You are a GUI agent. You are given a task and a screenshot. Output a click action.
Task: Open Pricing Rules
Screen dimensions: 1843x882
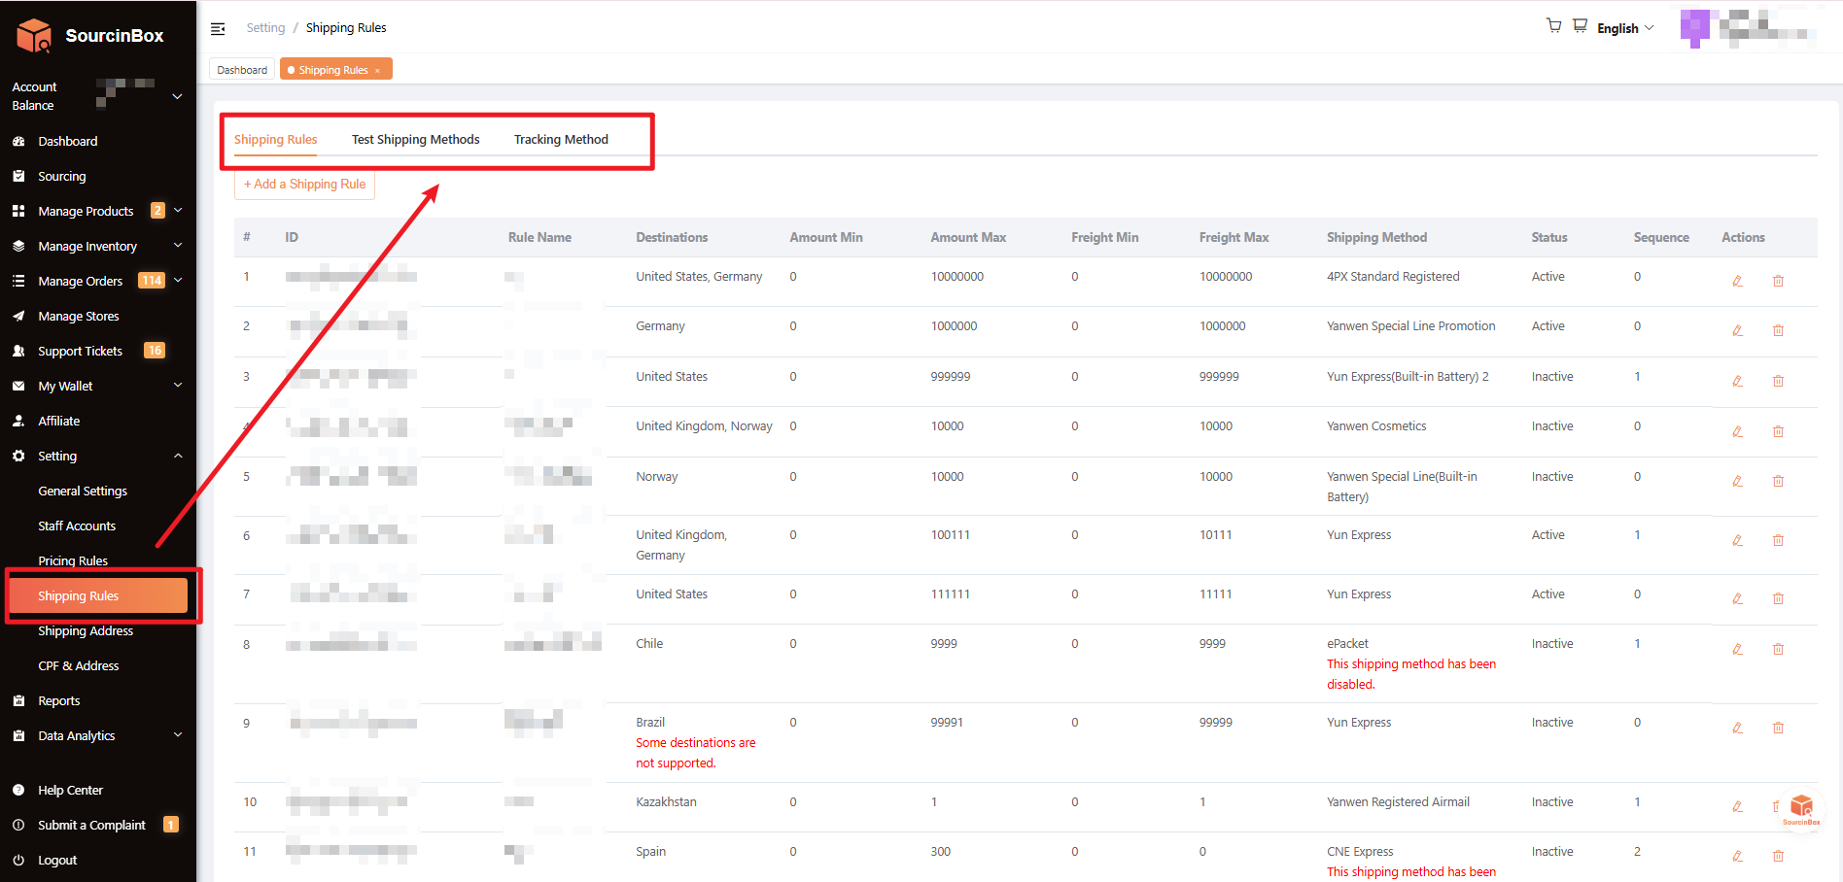73,560
